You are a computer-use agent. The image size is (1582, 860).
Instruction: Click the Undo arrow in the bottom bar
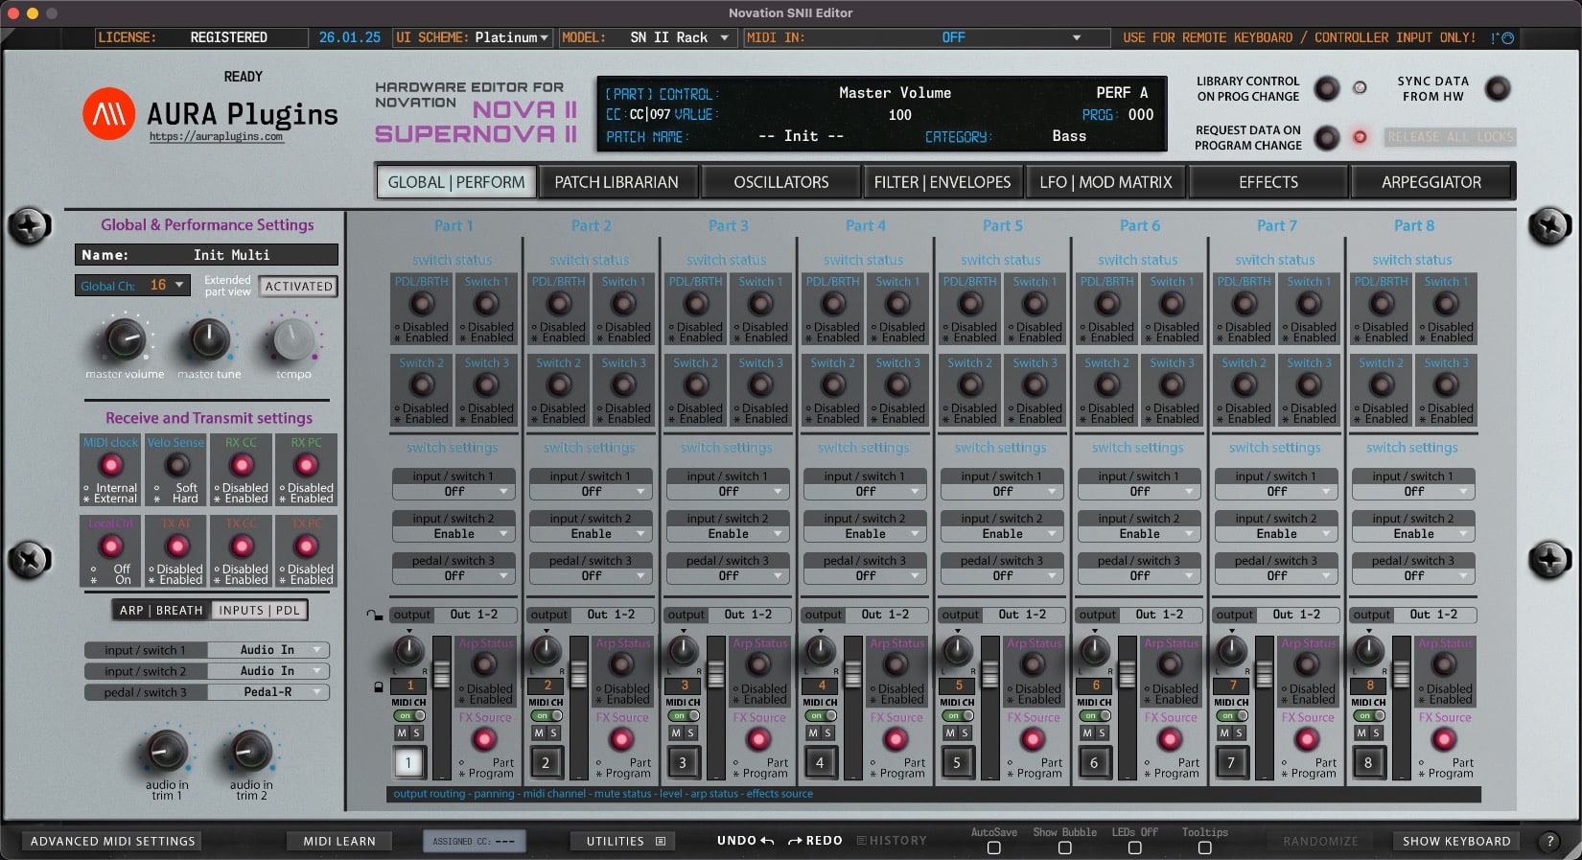tap(767, 841)
